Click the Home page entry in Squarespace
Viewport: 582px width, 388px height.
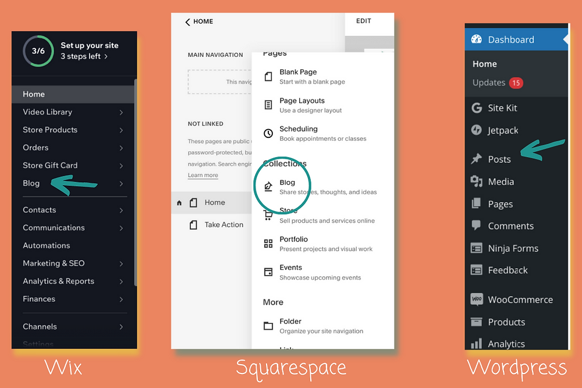(x=212, y=202)
